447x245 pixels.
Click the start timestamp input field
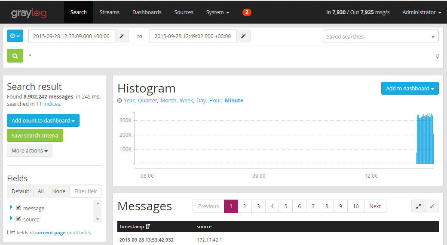(72, 36)
